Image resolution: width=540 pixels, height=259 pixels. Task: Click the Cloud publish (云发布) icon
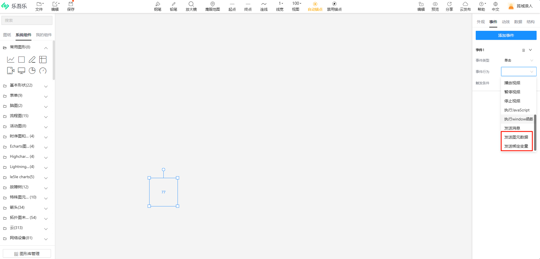point(465,6)
